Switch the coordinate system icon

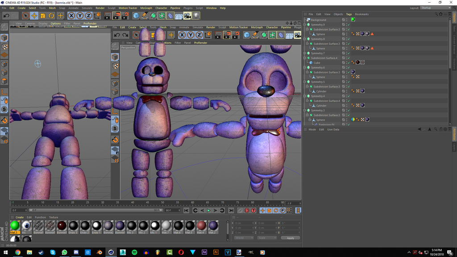[97, 16]
